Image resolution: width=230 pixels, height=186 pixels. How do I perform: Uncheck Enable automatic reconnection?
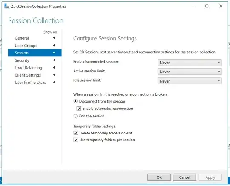[x=79, y=109]
